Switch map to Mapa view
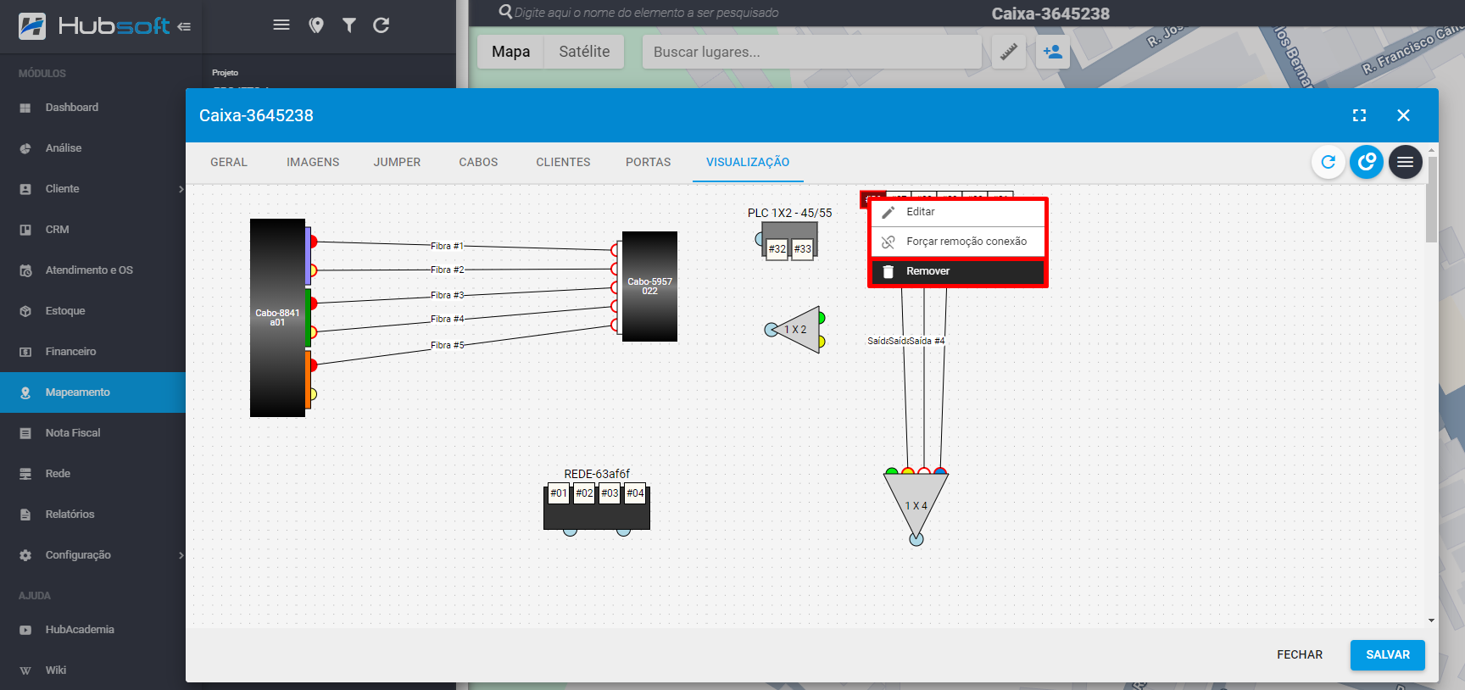 coord(511,52)
